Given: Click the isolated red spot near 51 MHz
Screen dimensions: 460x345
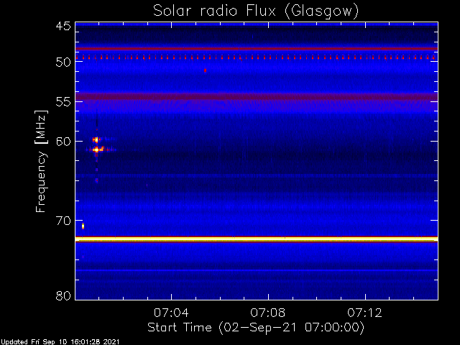Looking at the screenshot, I should (205, 70).
